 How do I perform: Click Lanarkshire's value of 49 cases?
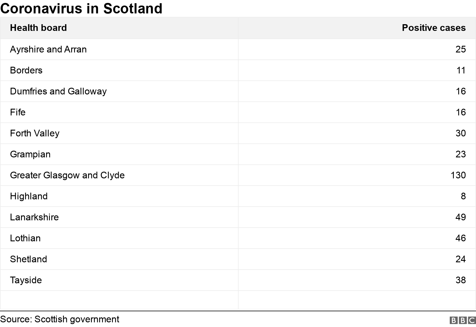[460, 217]
